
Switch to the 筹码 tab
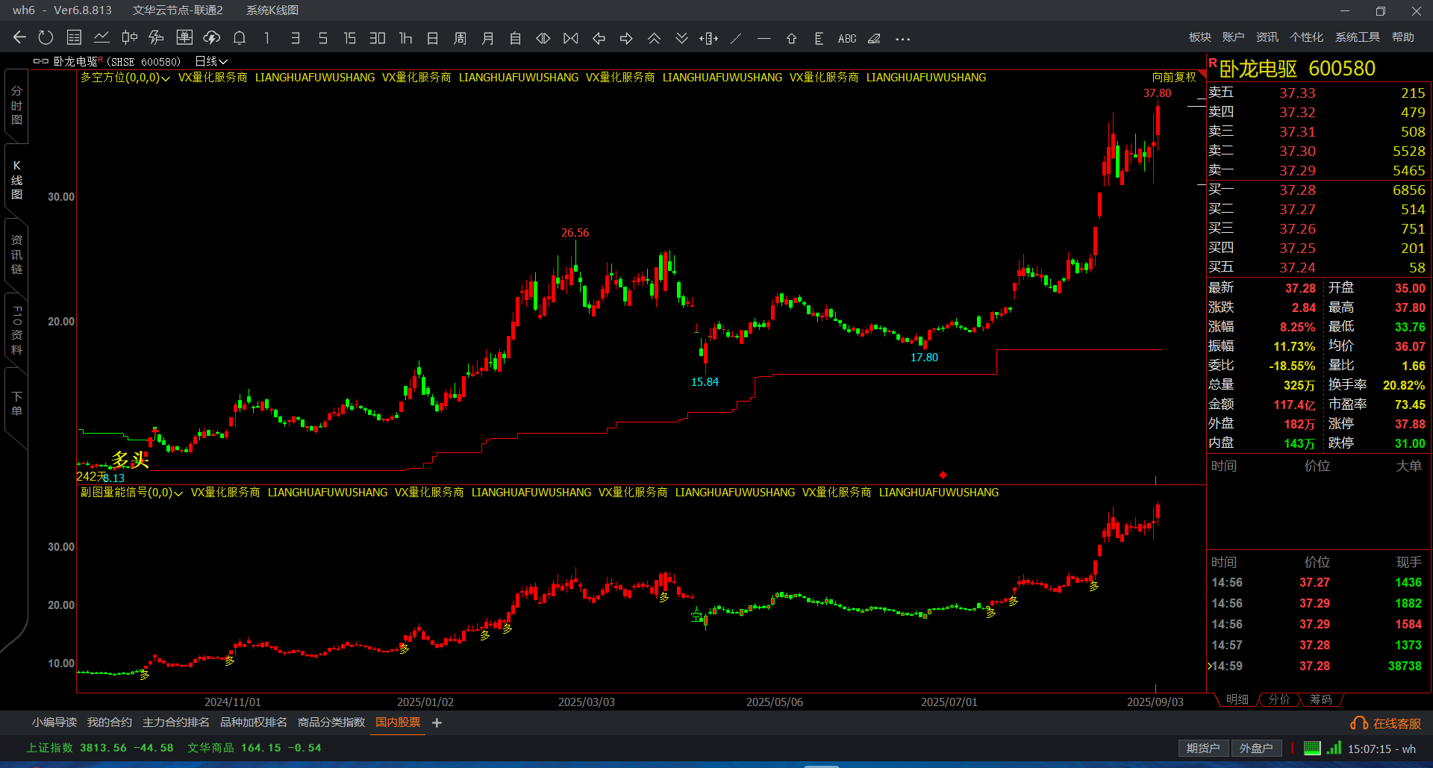1321,699
